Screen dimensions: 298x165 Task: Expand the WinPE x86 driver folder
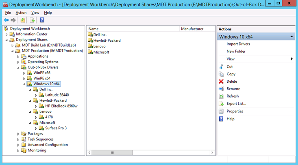tap(24, 73)
